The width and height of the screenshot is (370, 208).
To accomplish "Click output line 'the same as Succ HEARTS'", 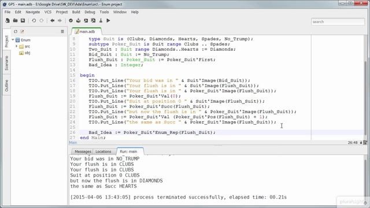I will tap(103, 186).
